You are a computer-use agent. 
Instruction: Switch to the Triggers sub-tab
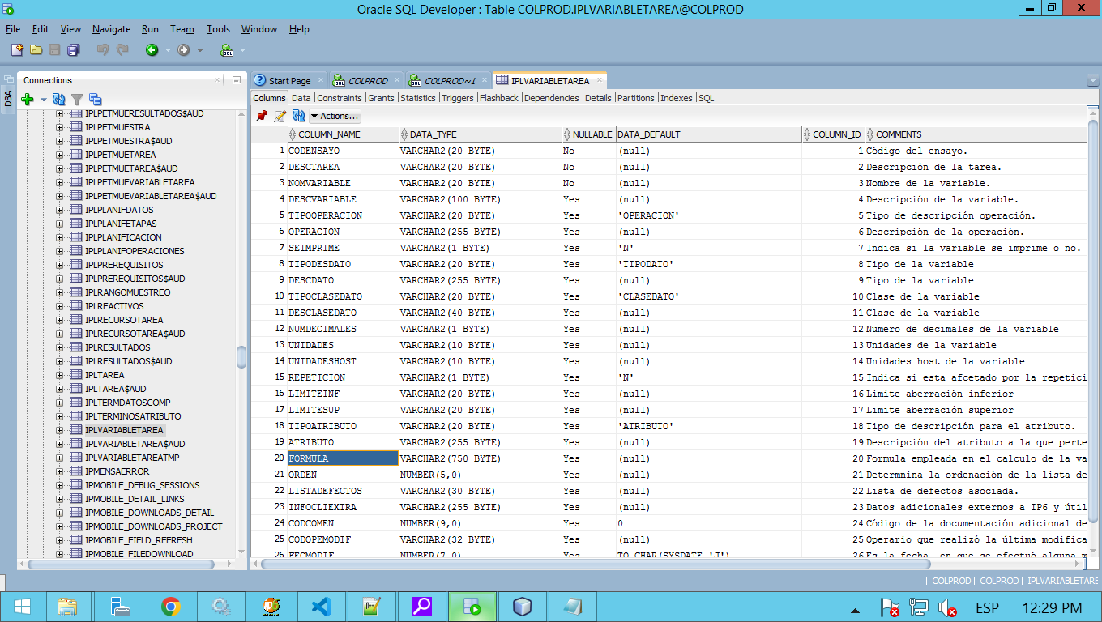(x=458, y=98)
